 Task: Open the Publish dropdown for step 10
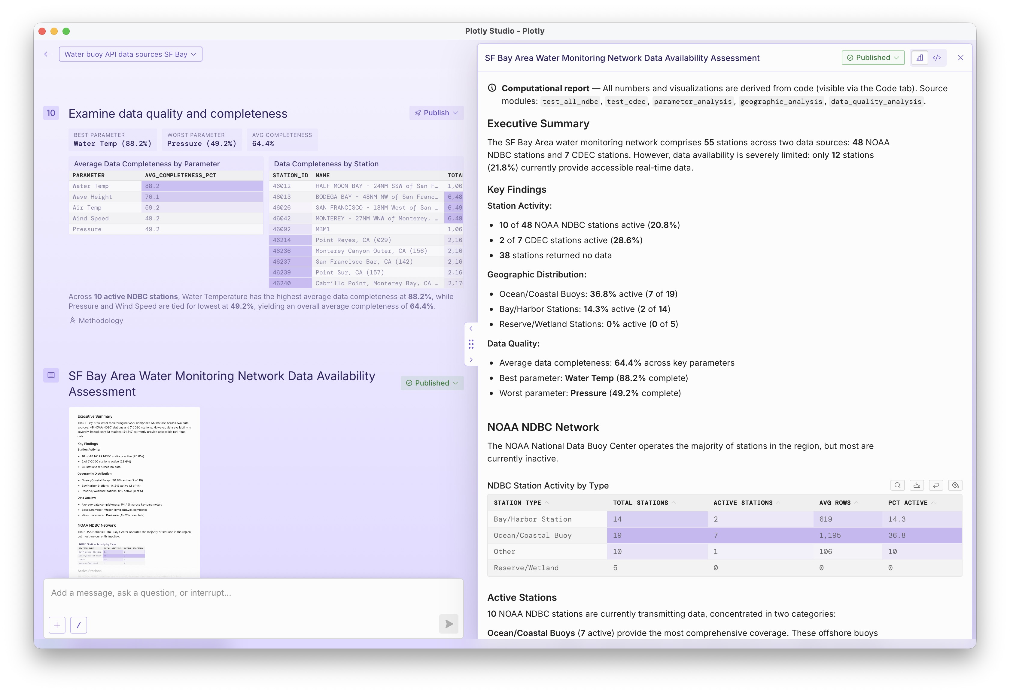[436, 113]
